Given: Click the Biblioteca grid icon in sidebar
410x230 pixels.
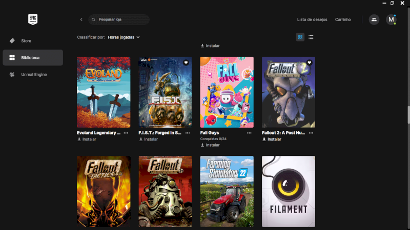Looking at the screenshot, I should [x=12, y=58].
